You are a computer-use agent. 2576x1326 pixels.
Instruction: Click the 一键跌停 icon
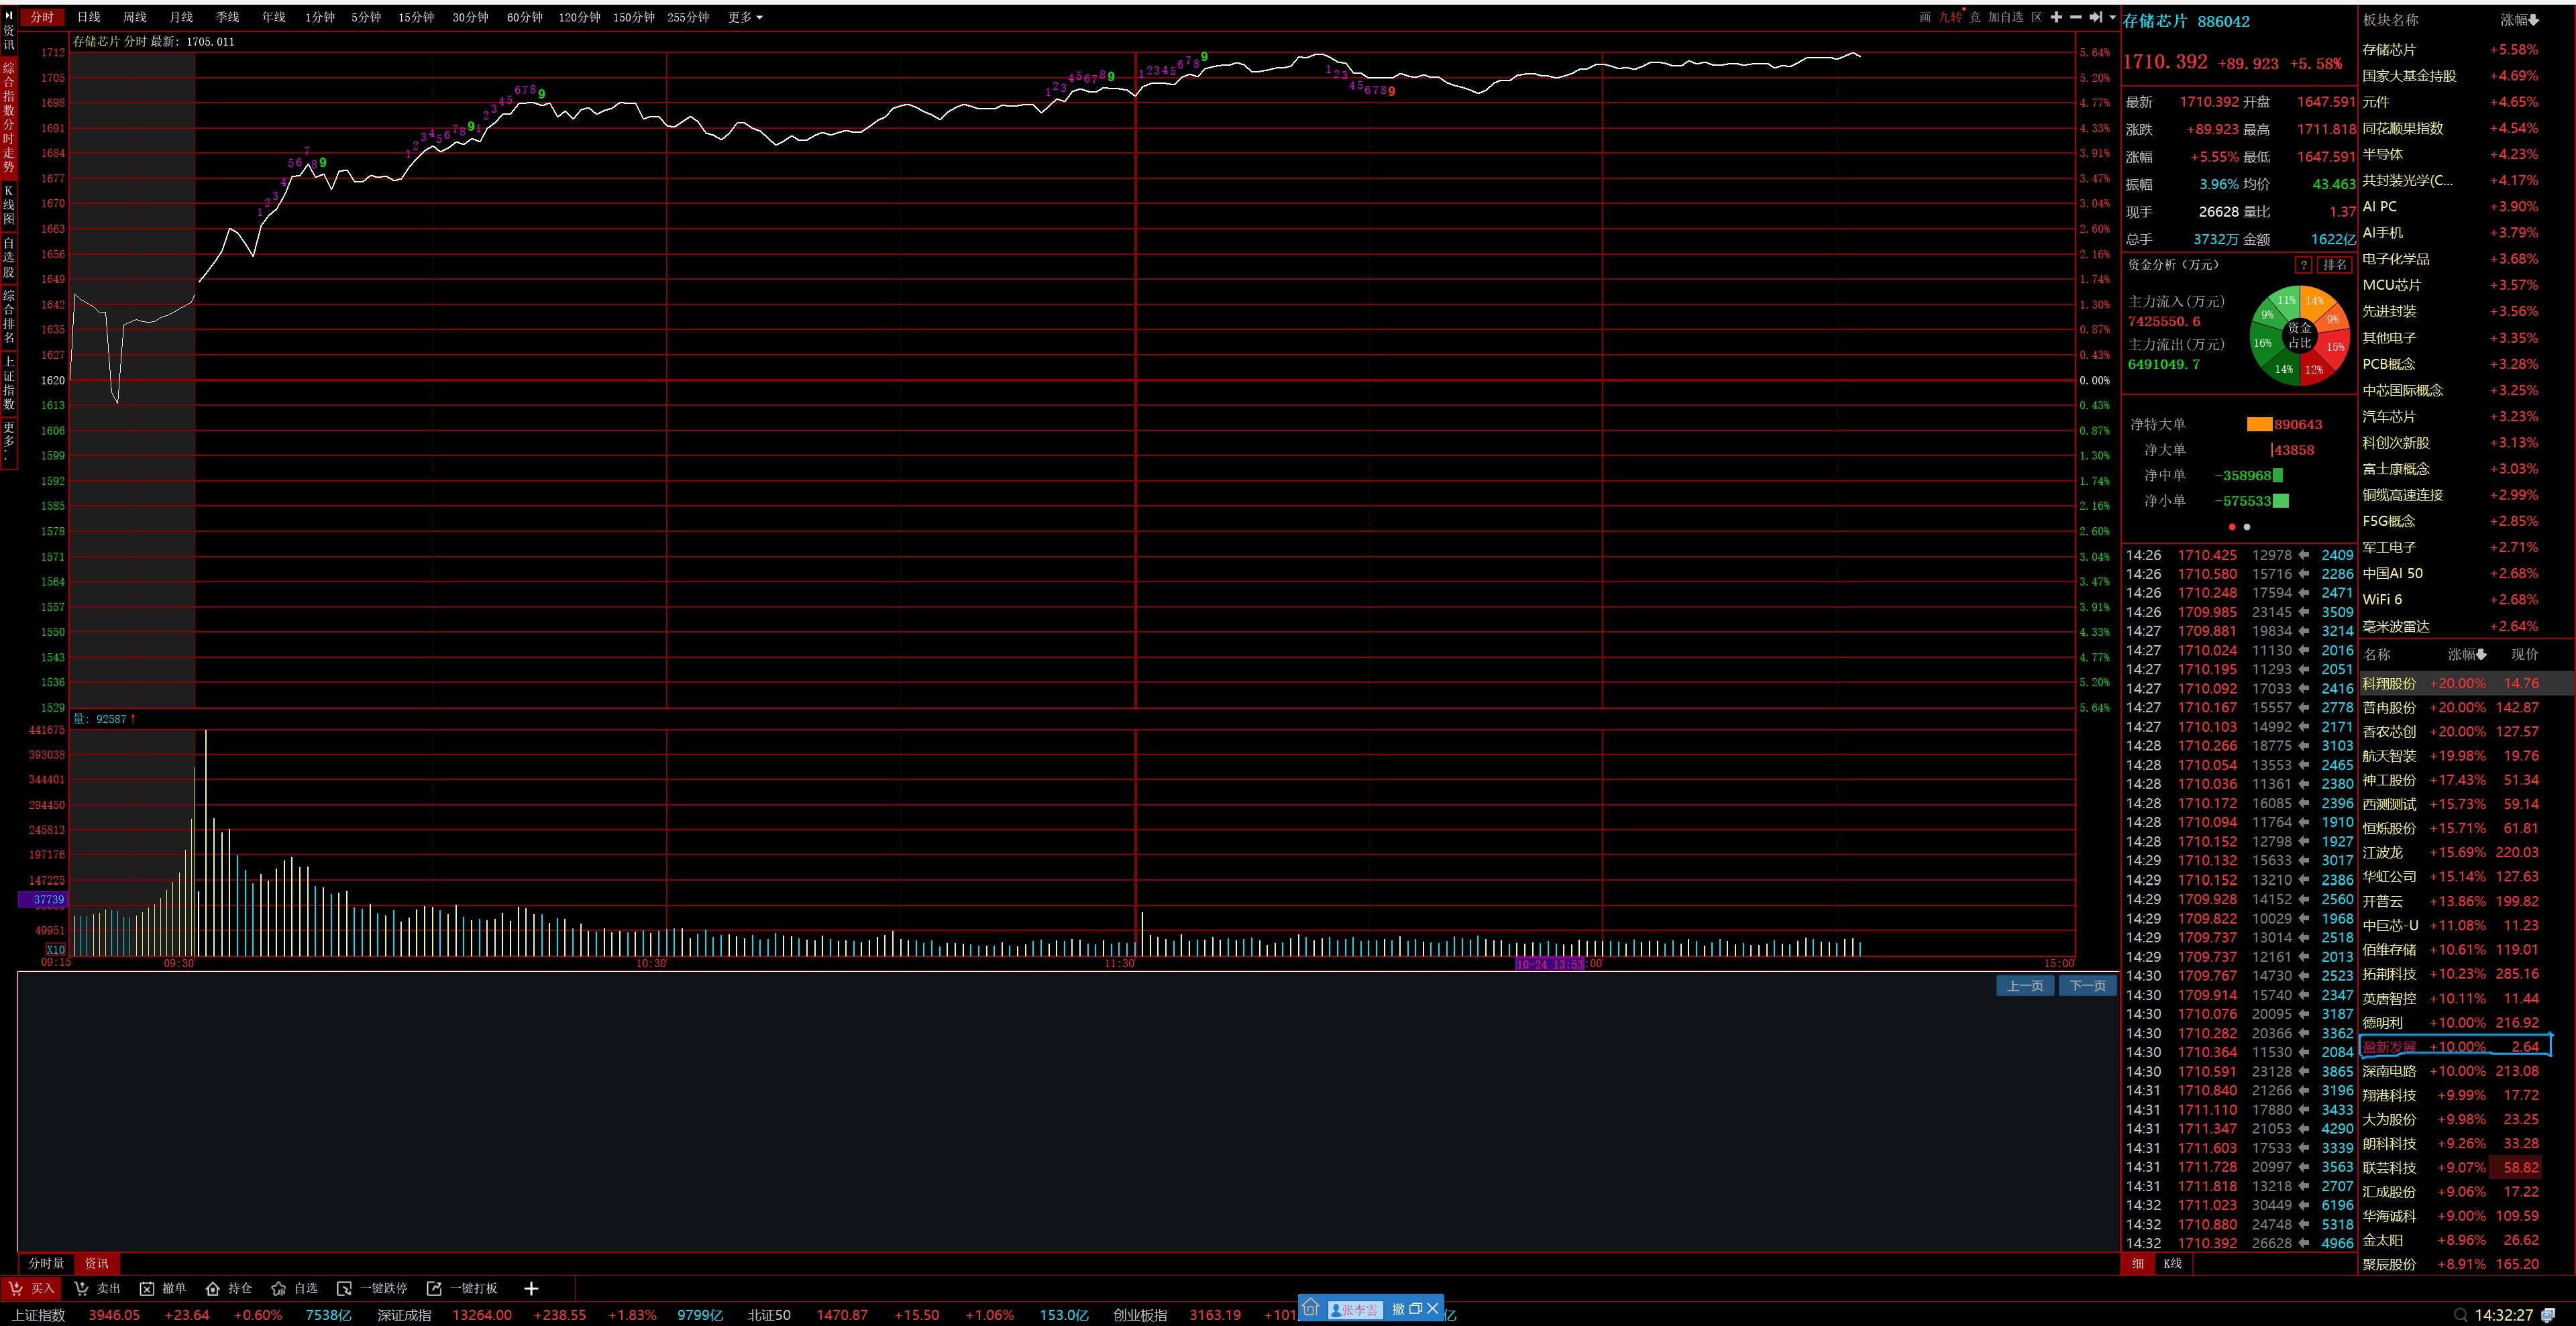coord(344,1288)
